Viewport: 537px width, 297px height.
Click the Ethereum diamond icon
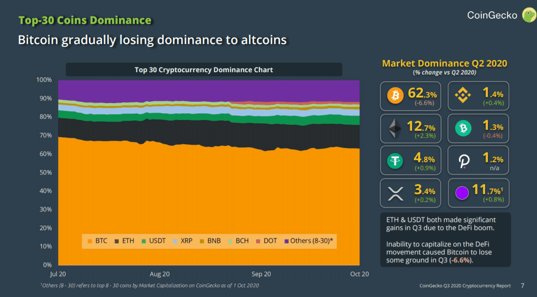coord(395,128)
